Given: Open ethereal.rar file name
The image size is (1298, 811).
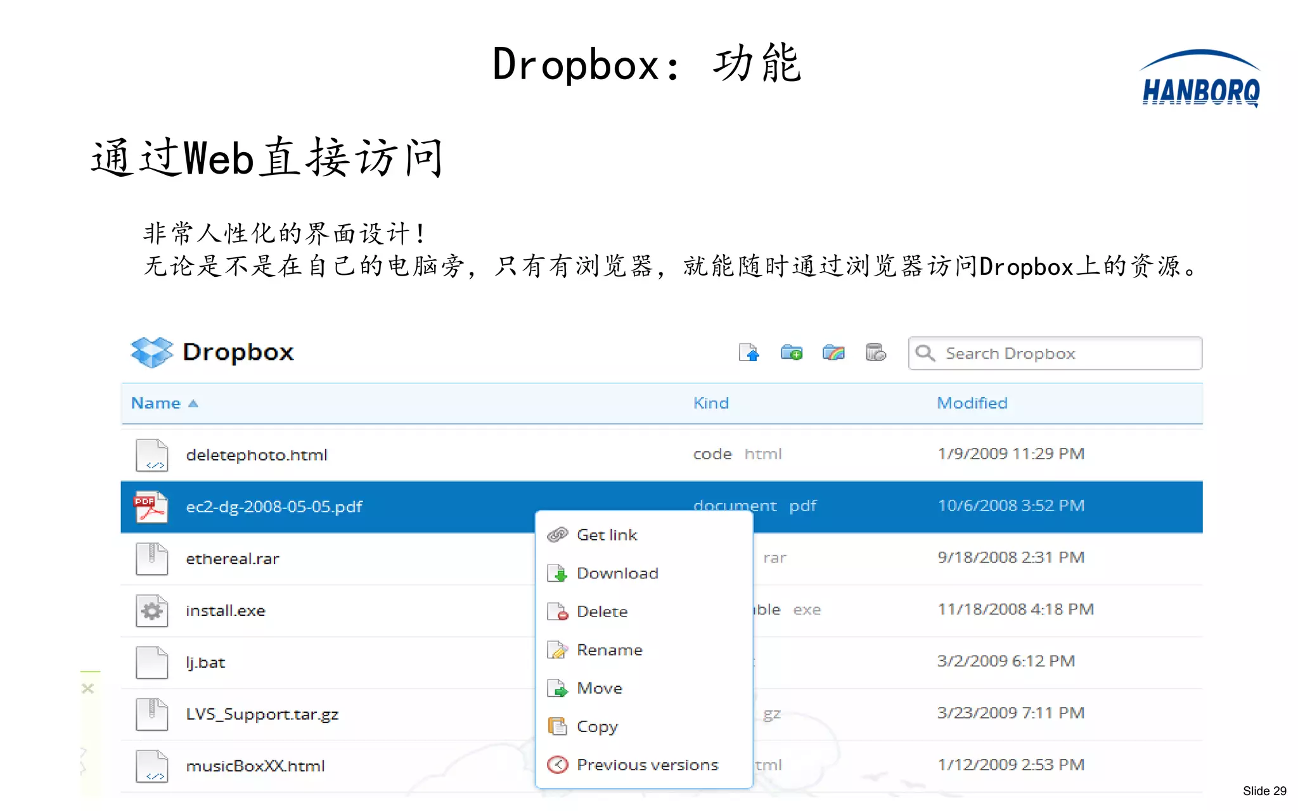Looking at the screenshot, I should 233,559.
